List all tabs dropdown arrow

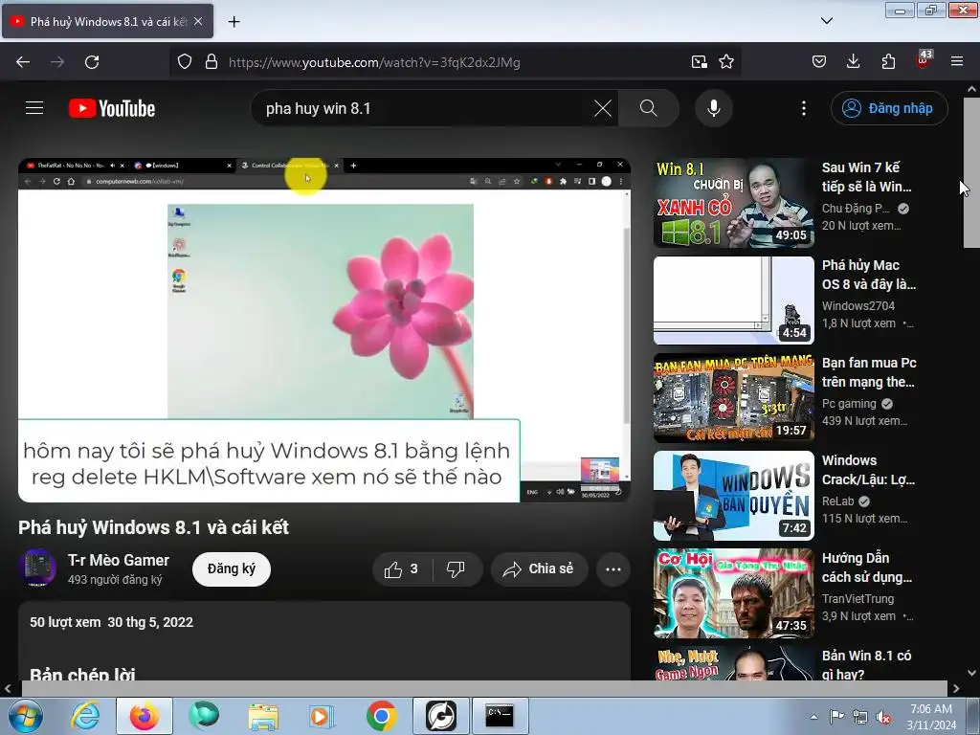tap(826, 21)
